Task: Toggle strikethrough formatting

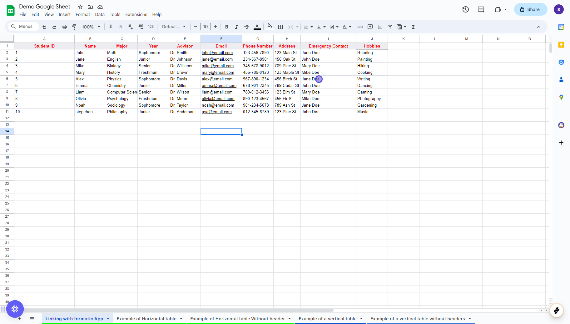Action: pyautogui.click(x=247, y=27)
